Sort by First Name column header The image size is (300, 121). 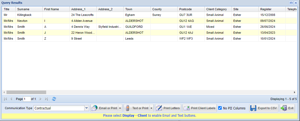[x=56, y=9]
